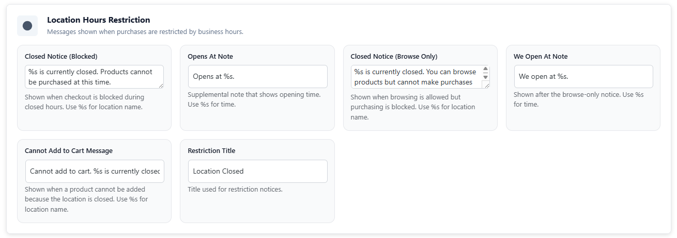
Task: Click resize handle of Browse Only textarea
Action: click(486, 85)
